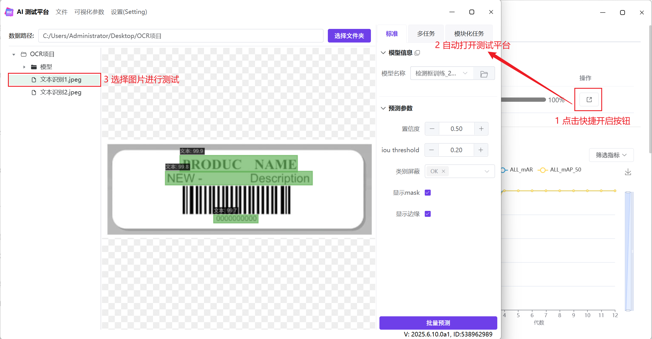Click the chart zoom slider beside the graph
Screen dimensions: 652x339
pos(629,251)
